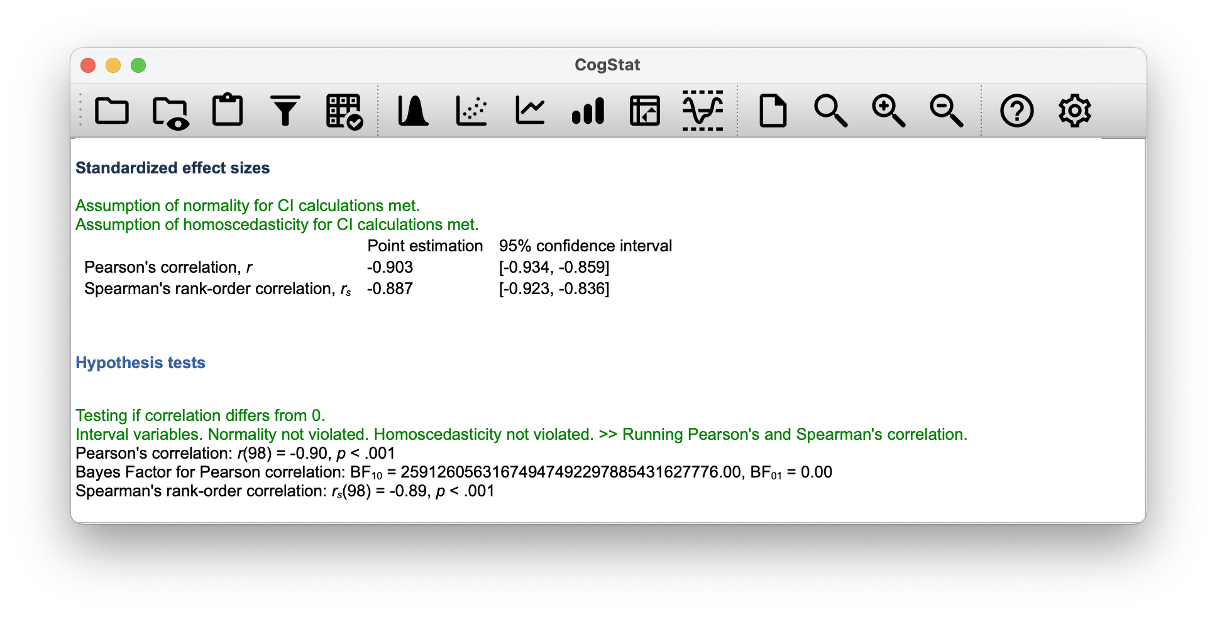
Task: Open the Pivot table icon
Action: [645, 111]
